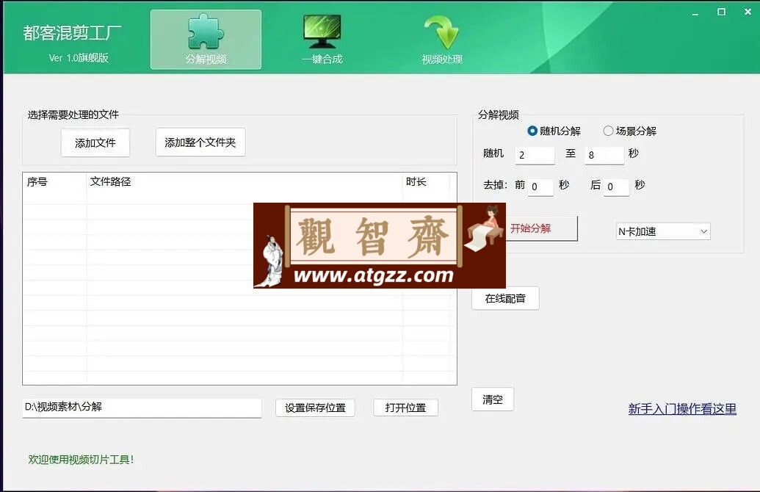Open the 视频处理 green arrow tab
Screen dimensions: 760x492
coord(441,40)
